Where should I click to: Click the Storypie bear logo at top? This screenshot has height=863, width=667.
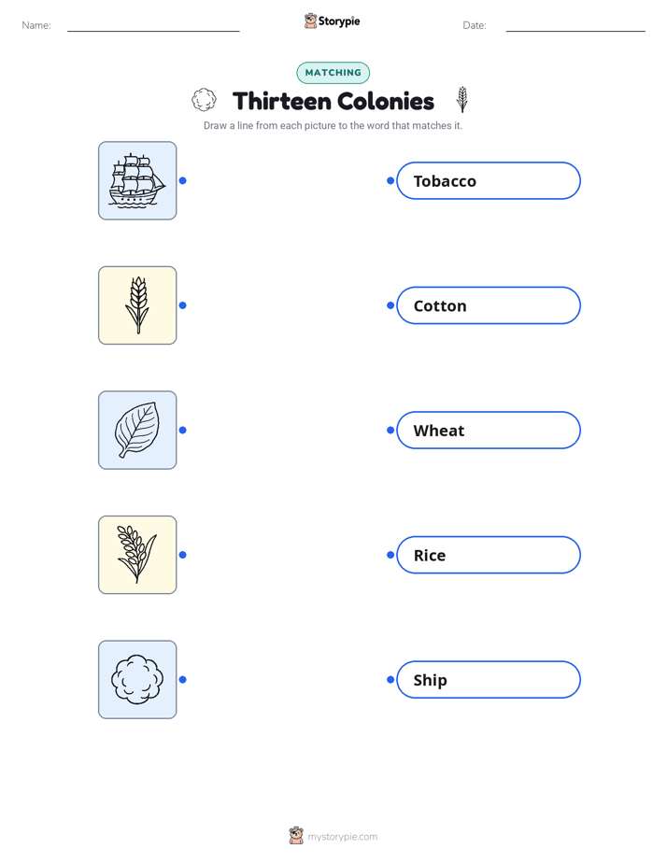310,21
